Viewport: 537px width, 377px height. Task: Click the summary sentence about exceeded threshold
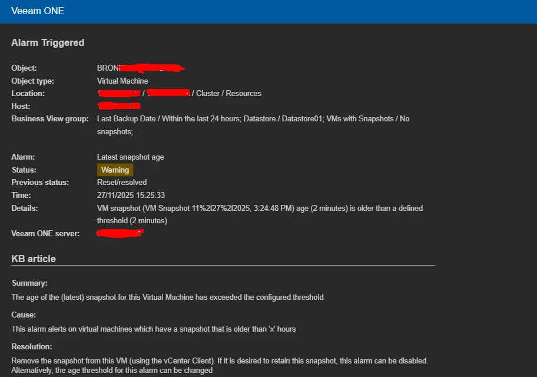[167, 297]
